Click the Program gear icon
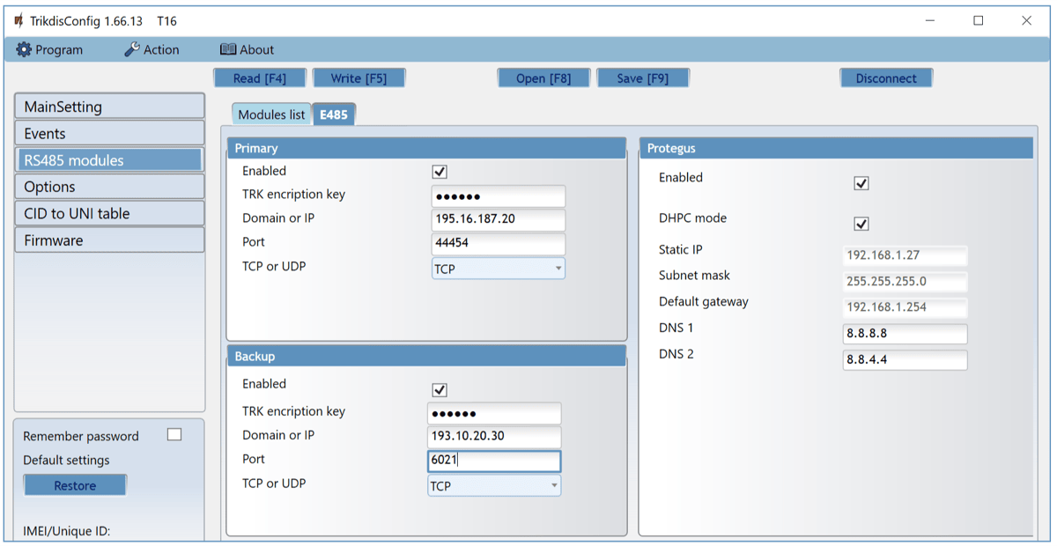 click(24, 50)
